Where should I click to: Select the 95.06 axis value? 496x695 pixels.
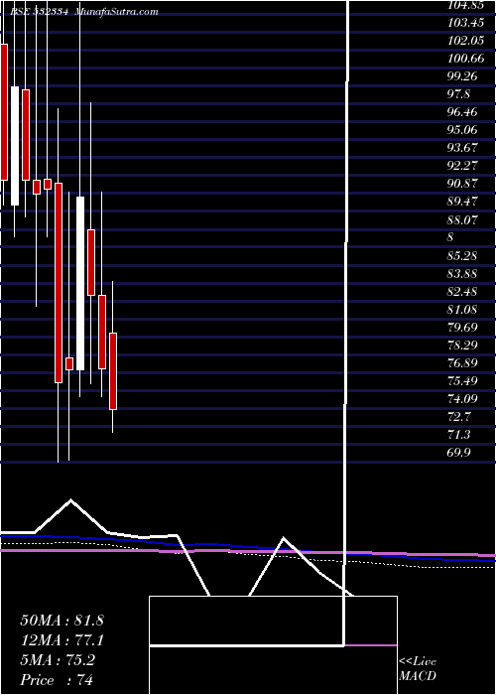tap(463, 129)
